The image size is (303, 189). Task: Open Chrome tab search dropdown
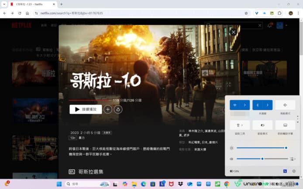4,4
